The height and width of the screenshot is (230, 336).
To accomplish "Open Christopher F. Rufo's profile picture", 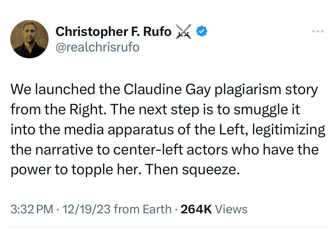I will pos(29,39).
